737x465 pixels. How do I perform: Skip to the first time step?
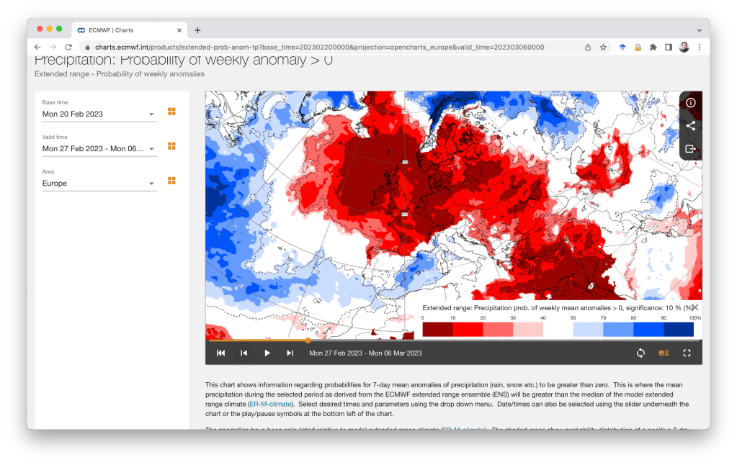[221, 353]
